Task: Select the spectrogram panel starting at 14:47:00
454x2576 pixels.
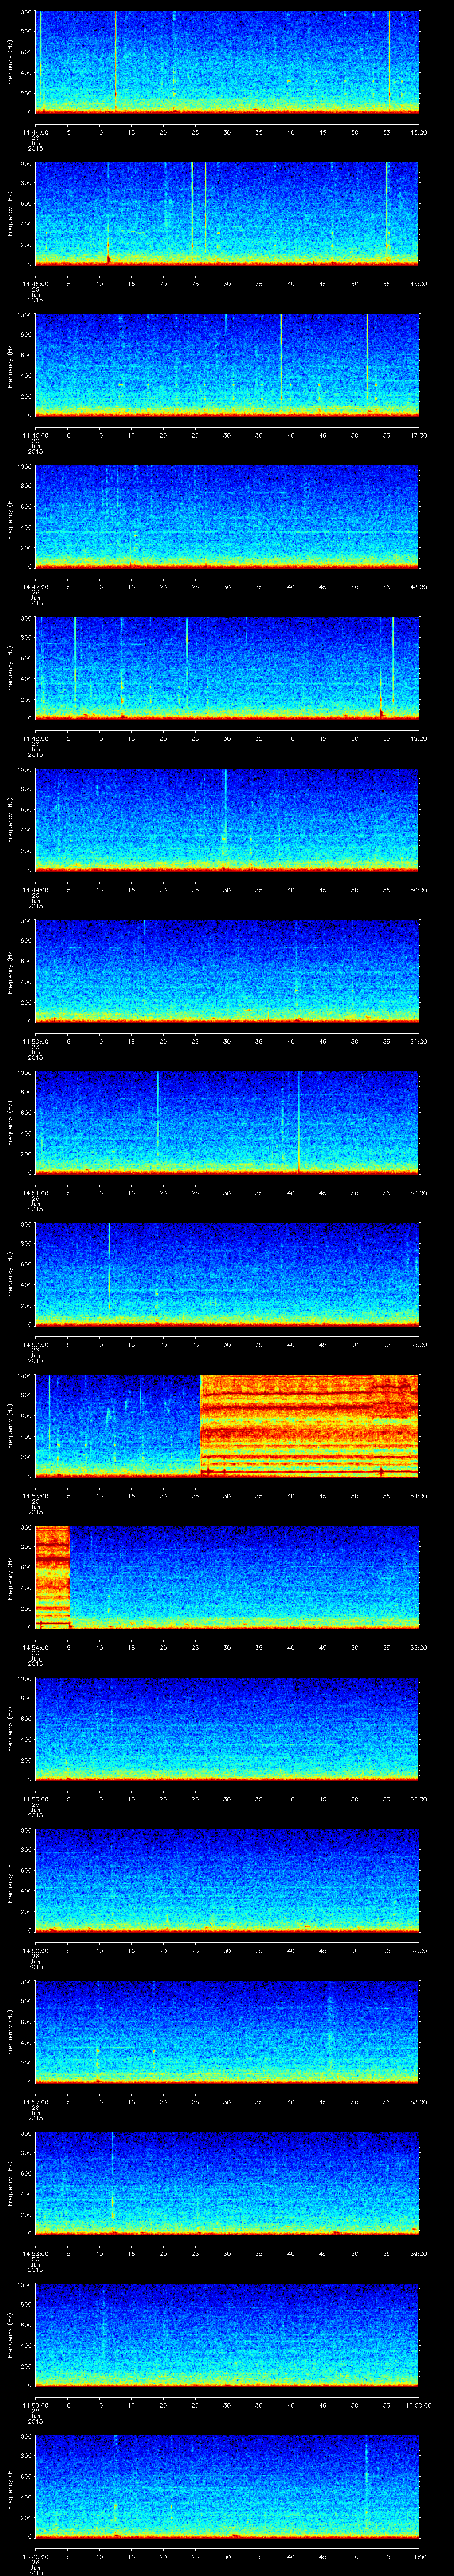Action: click(227, 516)
